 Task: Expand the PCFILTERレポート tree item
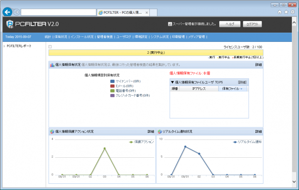click(x=4, y=46)
